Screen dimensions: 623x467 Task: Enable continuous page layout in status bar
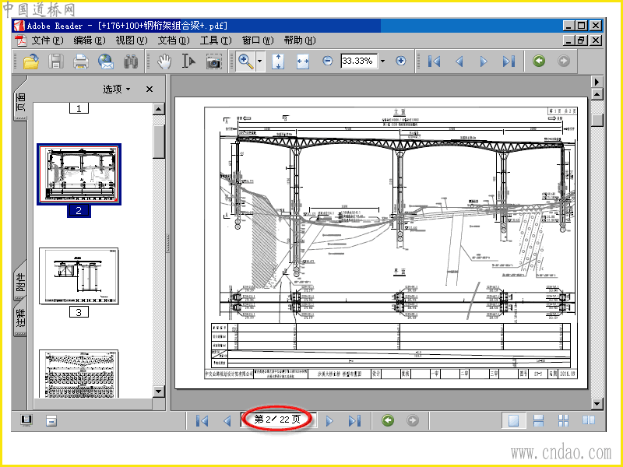click(x=538, y=421)
